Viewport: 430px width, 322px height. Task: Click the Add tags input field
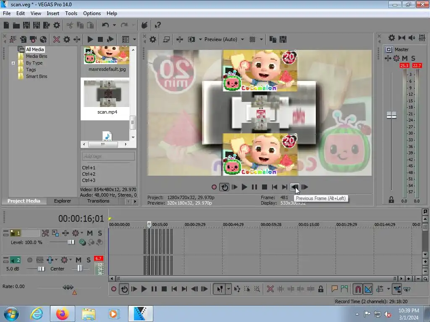(108, 156)
